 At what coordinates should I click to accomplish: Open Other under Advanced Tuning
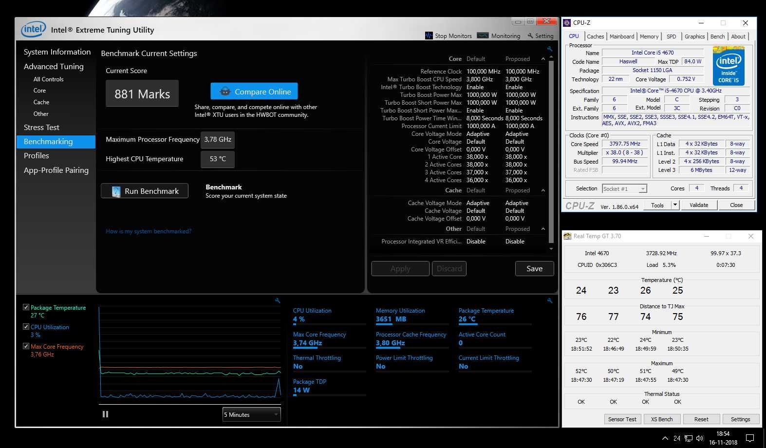[41, 114]
